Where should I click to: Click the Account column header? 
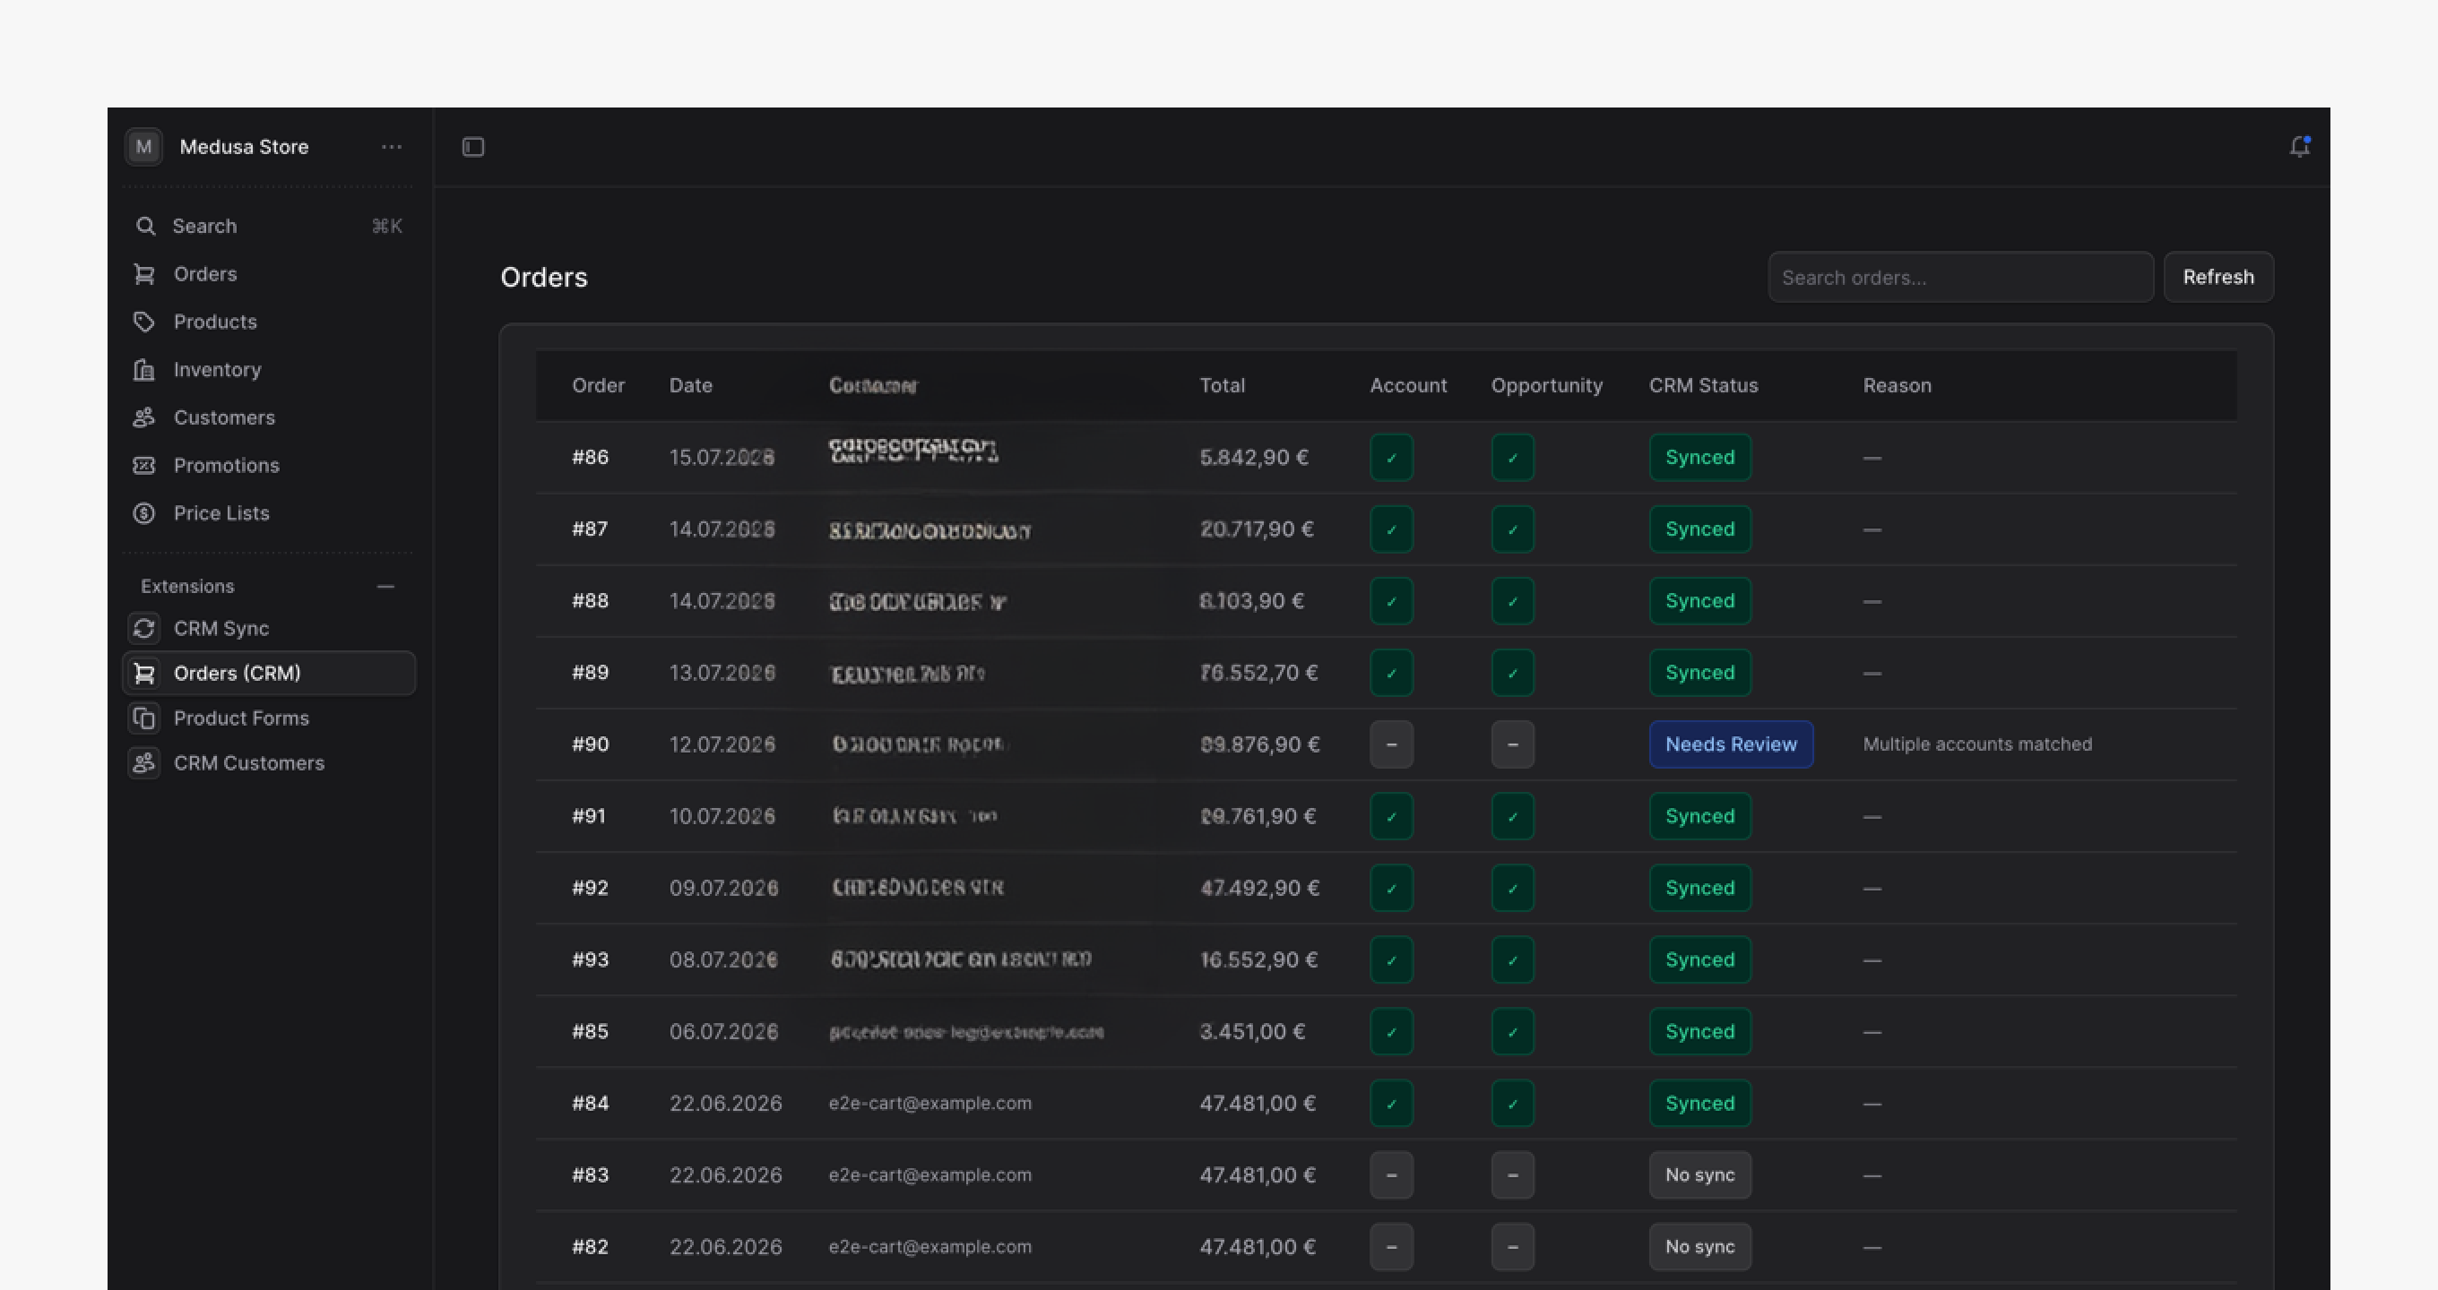tap(1408, 386)
